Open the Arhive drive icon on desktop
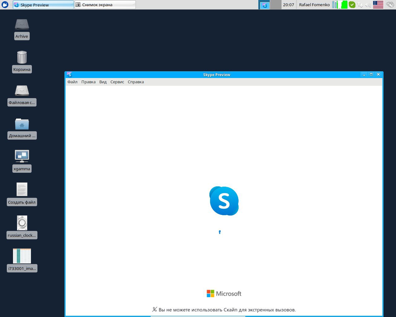Screen dimensions: 396x317 tap(22, 24)
